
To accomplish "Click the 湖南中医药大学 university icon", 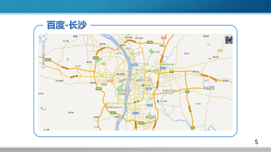I will 107,107.
